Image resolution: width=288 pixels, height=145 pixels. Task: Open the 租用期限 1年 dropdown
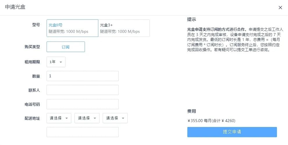pos(56,62)
